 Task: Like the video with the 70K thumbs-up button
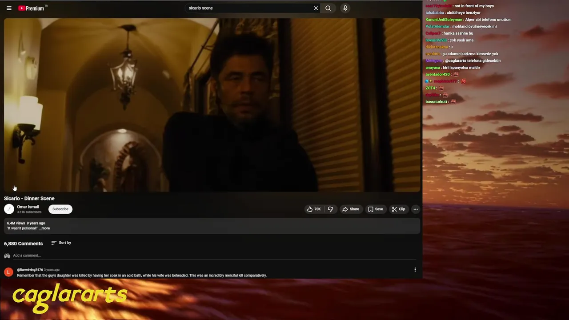point(314,209)
